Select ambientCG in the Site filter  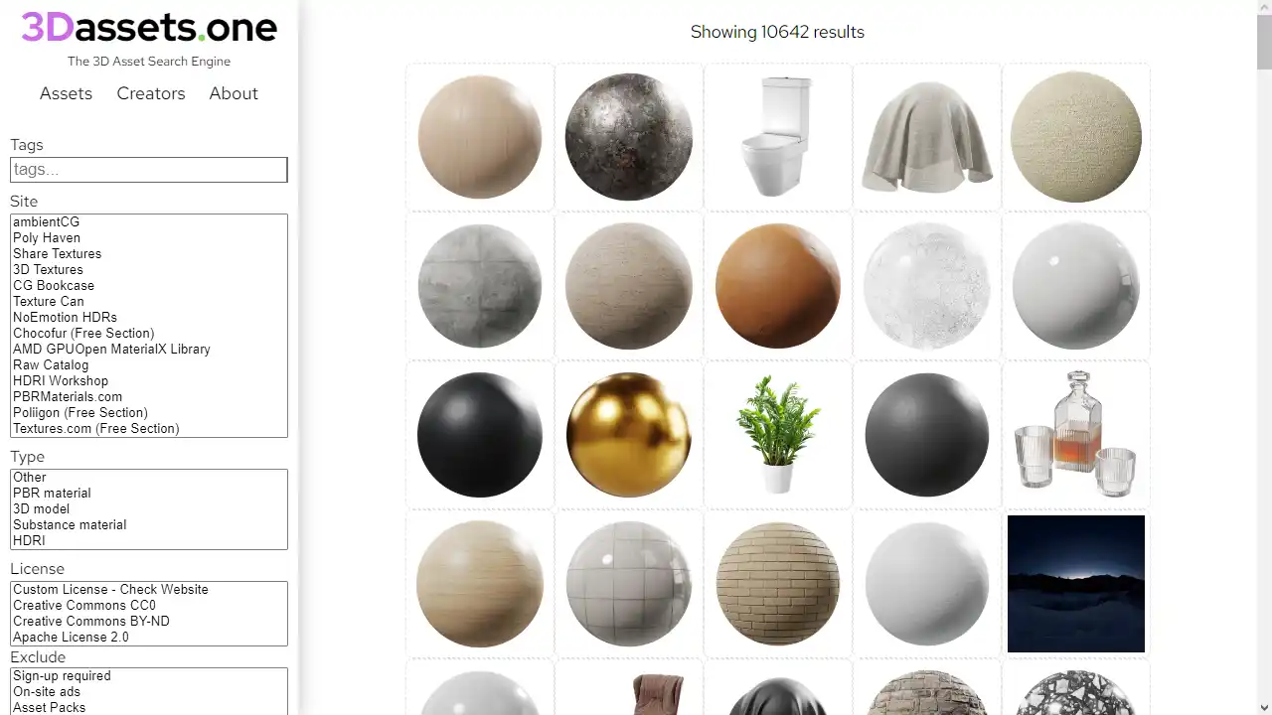[46, 221]
